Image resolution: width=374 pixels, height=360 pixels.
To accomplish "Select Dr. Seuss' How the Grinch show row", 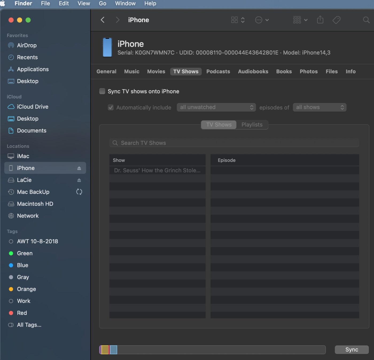I will click(157, 170).
